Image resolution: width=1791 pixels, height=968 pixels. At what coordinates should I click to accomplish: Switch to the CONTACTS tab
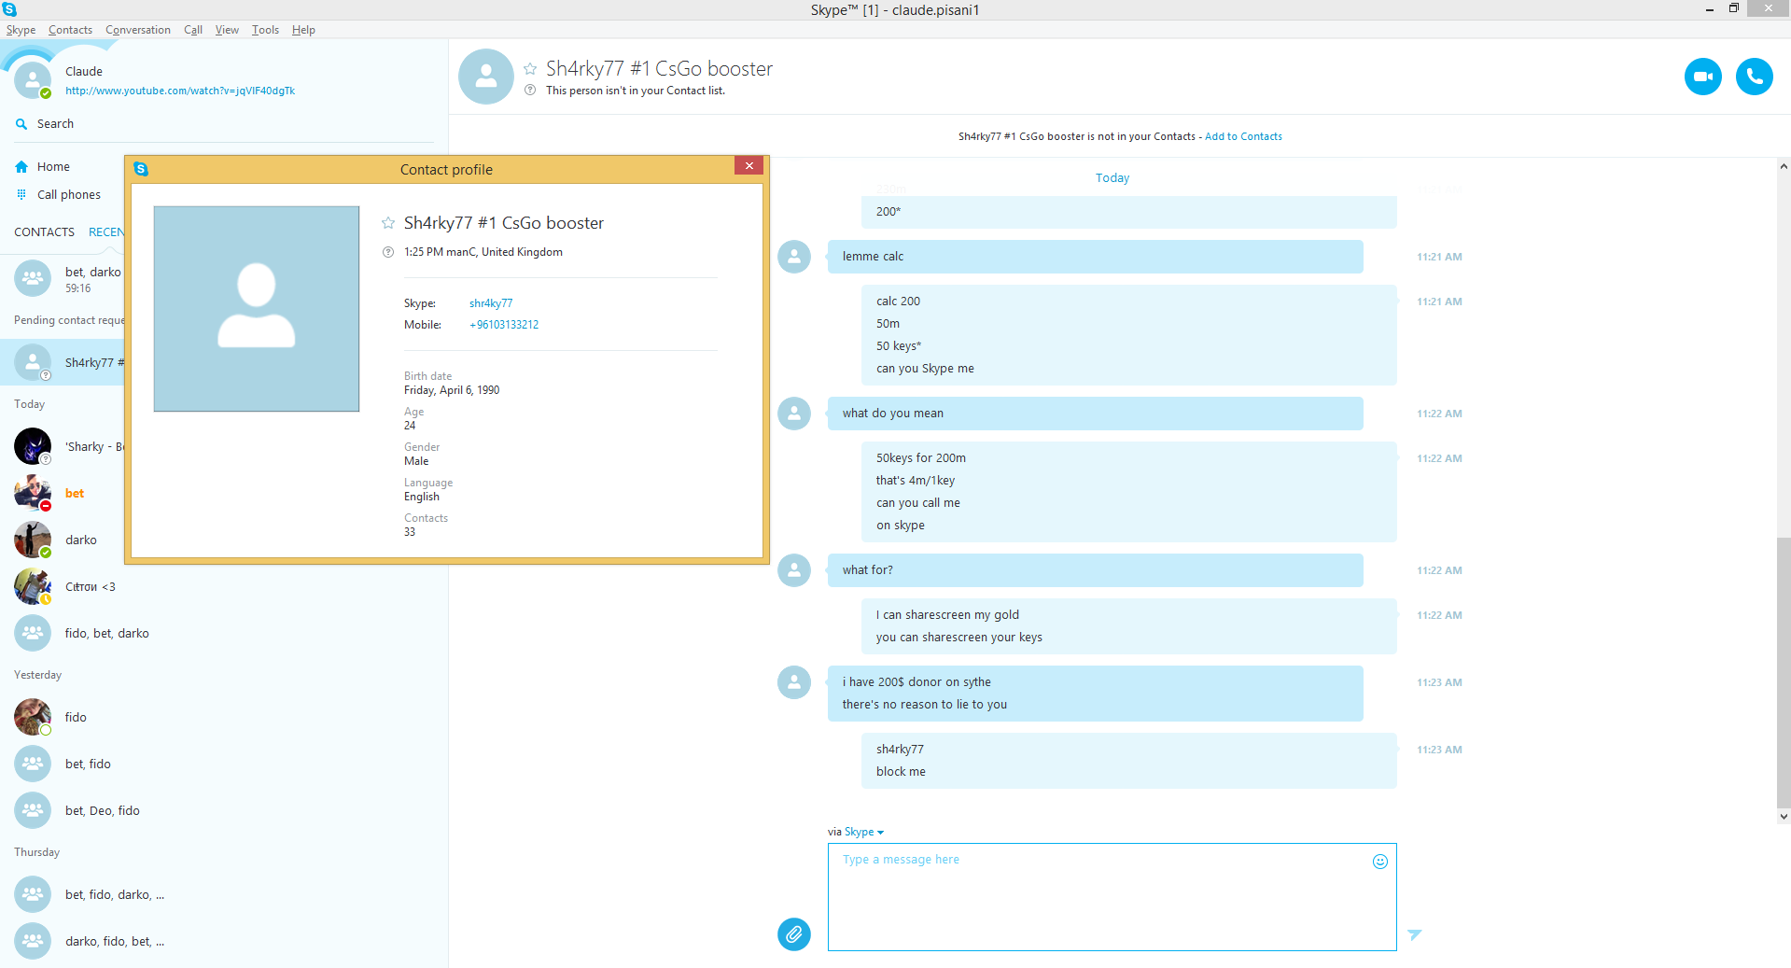click(44, 232)
